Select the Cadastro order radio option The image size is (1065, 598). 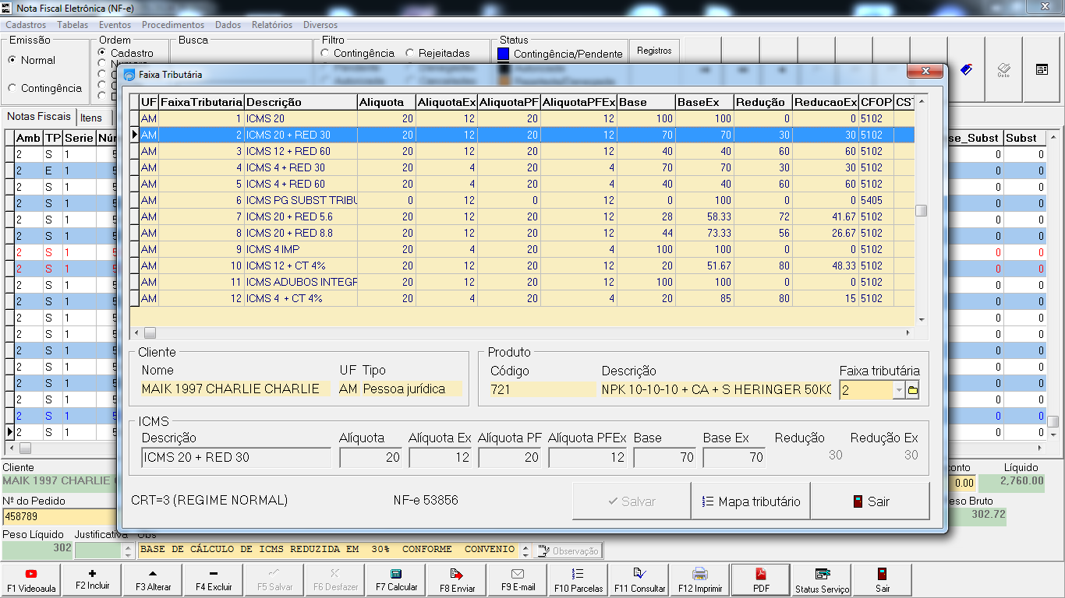click(x=102, y=53)
